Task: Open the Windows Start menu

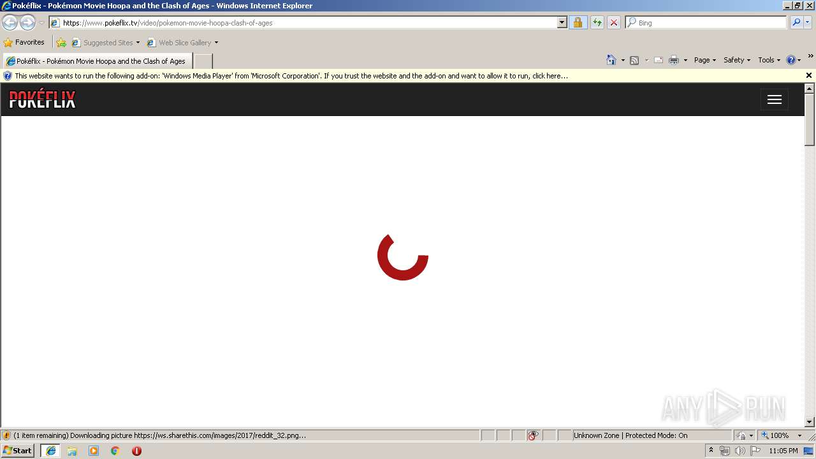Action: click(x=18, y=451)
